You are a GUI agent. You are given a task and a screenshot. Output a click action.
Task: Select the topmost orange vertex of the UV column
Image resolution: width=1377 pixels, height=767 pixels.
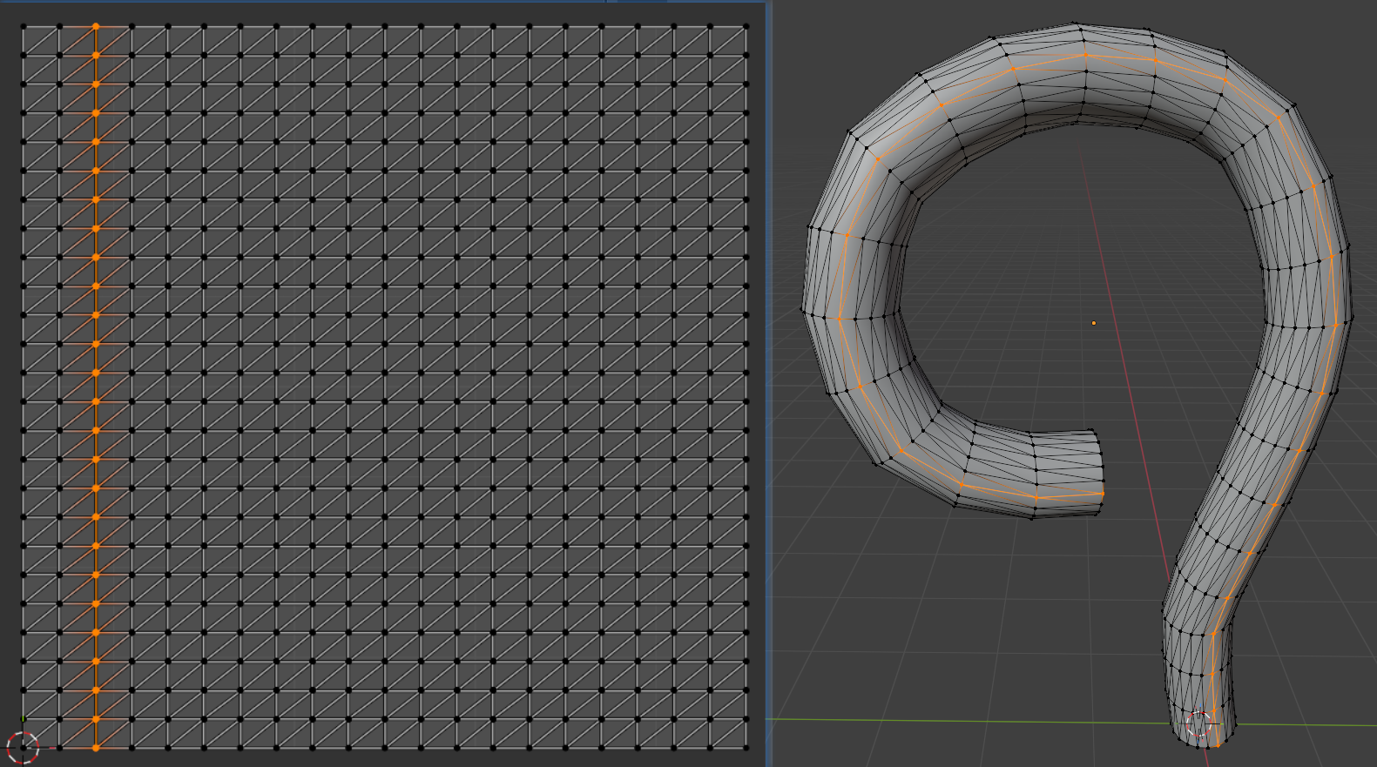tap(96, 27)
